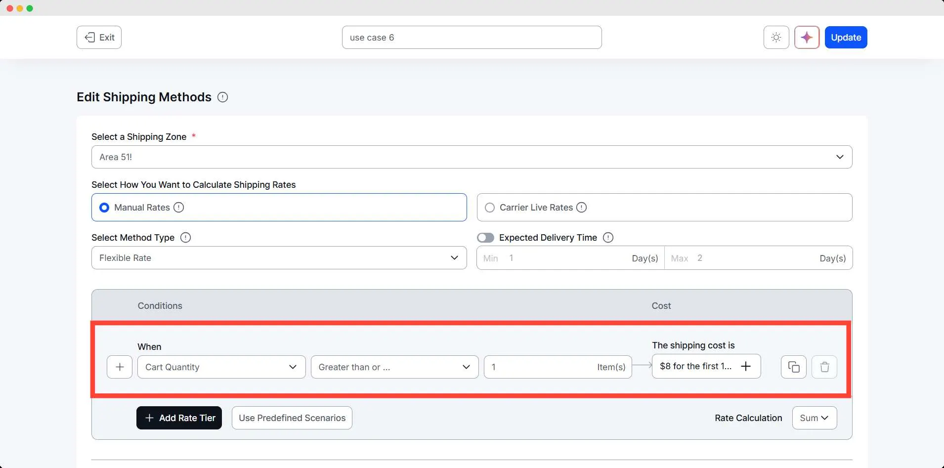Delete the rate tier with trash icon

click(824, 367)
